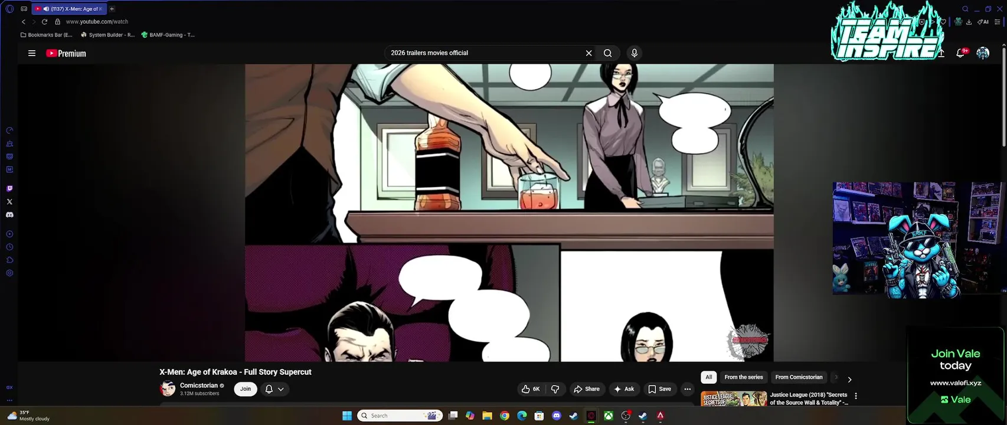The image size is (1007, 425).
Task: Click the Windows Start button
Action: coord(347,416)
